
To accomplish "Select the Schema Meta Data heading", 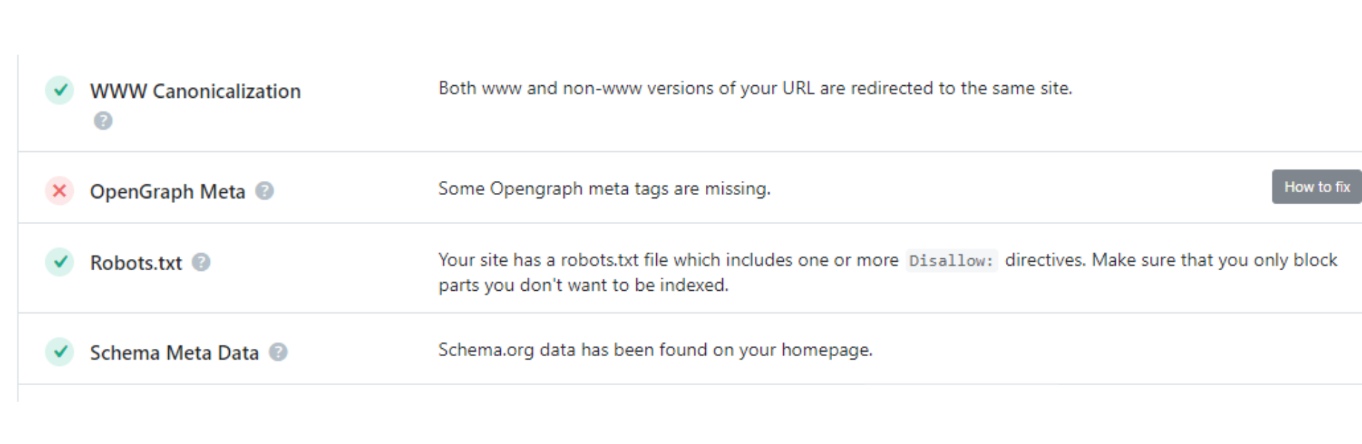I will [x=174, y=353].
